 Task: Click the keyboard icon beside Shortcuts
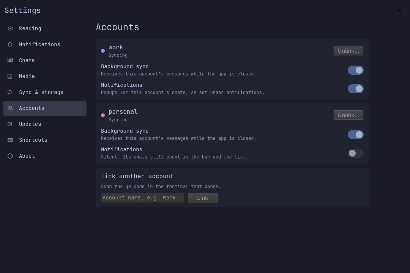click(10, 140)
